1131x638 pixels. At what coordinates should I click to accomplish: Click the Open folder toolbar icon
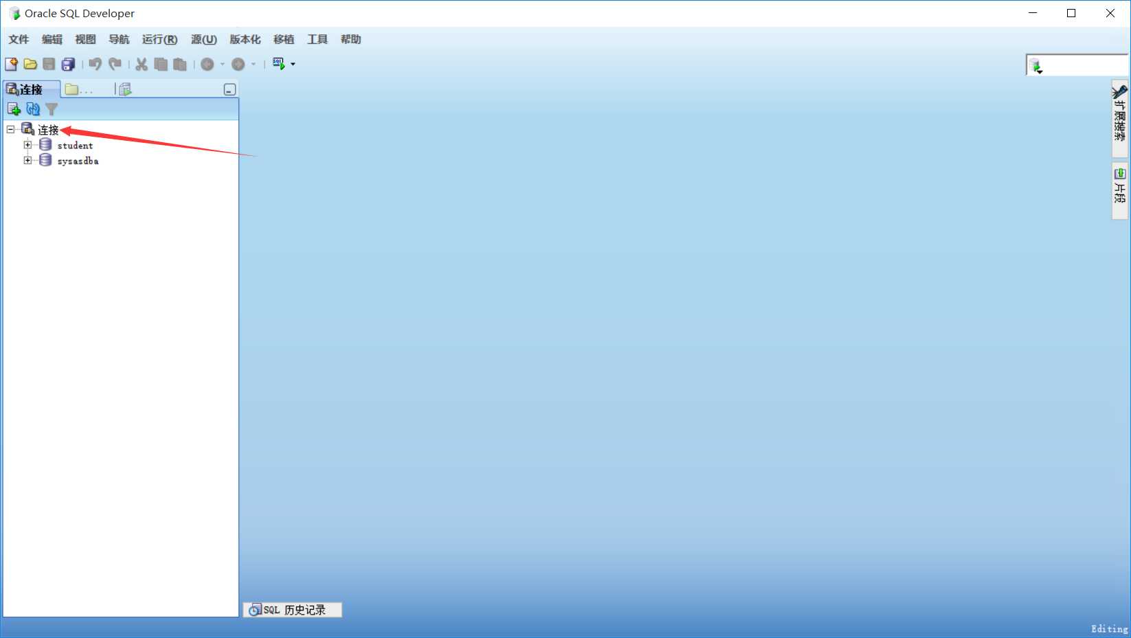pos(30,64)
